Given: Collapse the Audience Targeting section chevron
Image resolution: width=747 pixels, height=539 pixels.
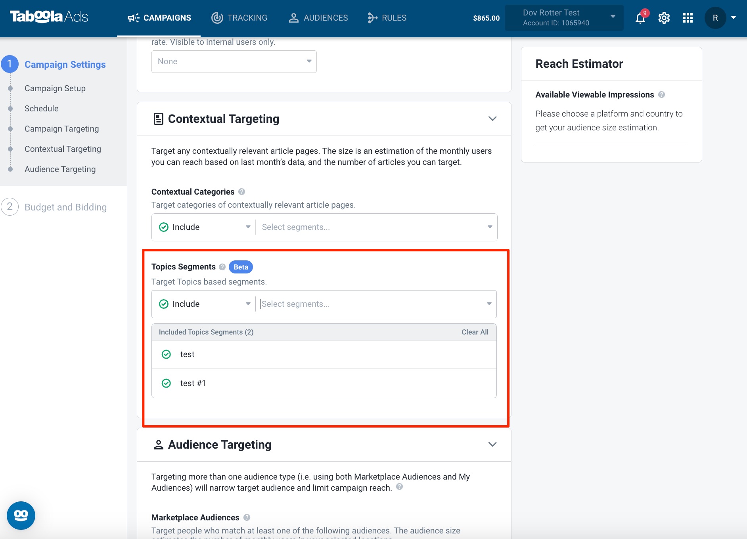Looking at the screenshot, I should 492,444.
